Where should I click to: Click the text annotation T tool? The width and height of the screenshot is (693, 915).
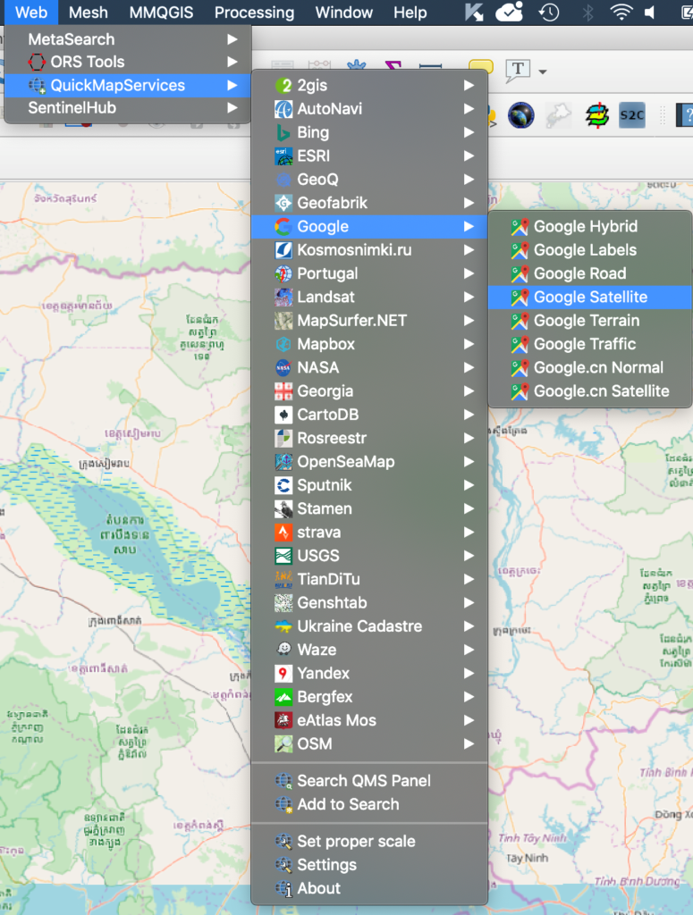tap(517, 71)
